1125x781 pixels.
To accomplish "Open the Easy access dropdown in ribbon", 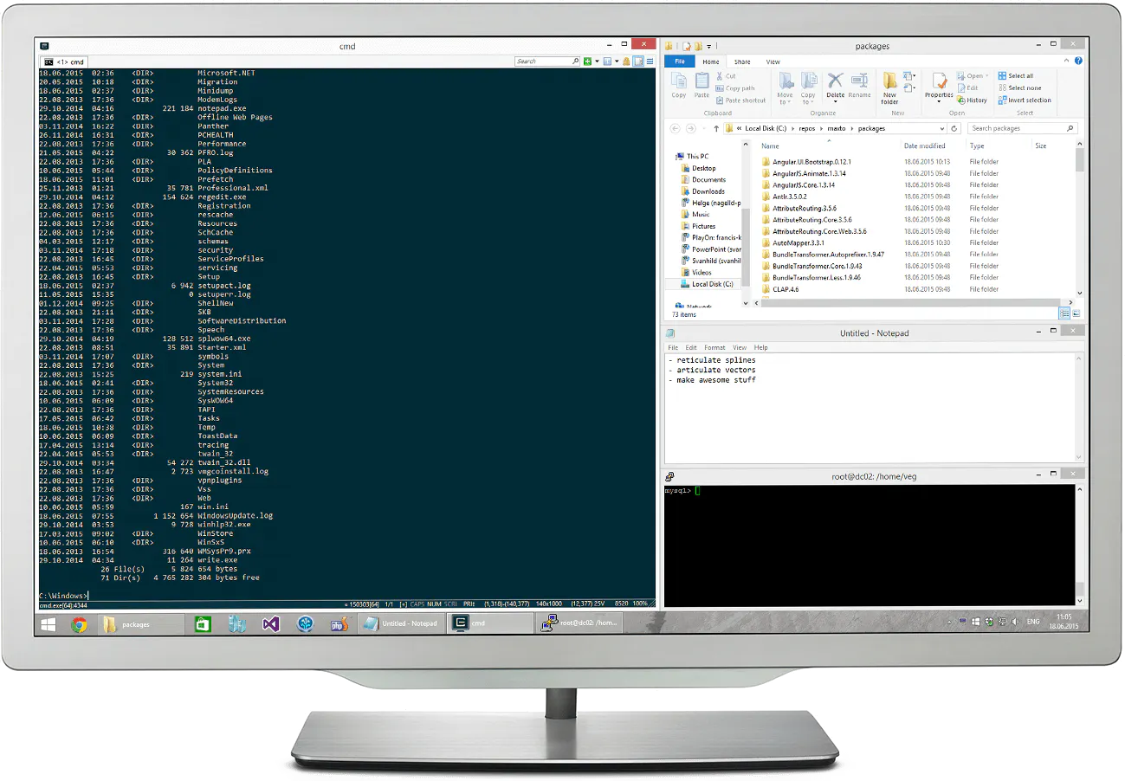I will 909,88.
